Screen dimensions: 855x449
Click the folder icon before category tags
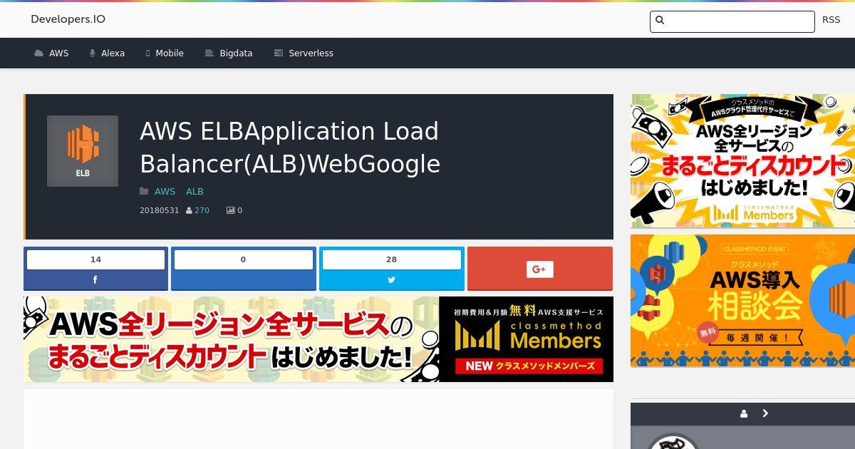(144, 191)
